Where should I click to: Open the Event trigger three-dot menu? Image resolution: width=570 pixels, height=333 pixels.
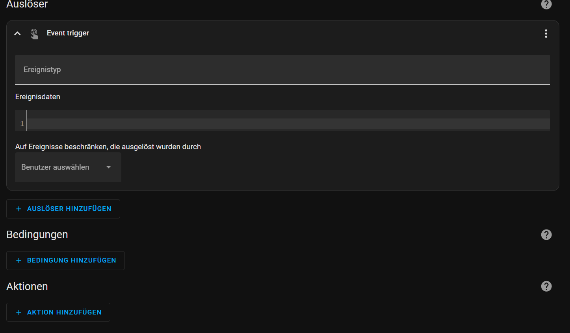pyautogui.click(x=546, y=33)
